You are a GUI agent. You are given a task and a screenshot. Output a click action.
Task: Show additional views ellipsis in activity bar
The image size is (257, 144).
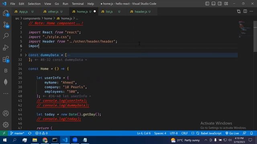coord(6,94)
